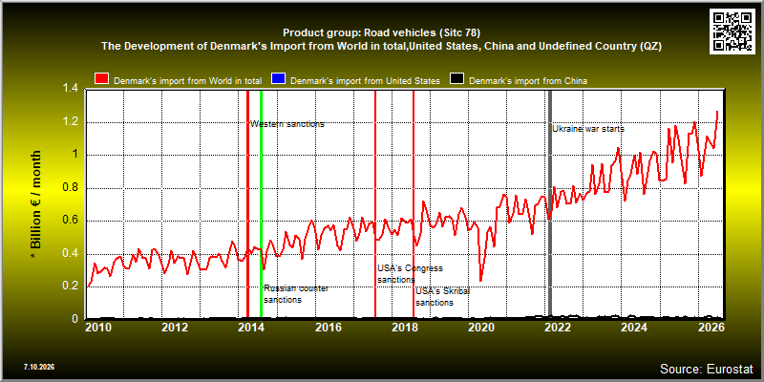Image resolution: width=764 pixels, height=382 pixels.
Task: Click the "Russian counter sanctions" annotation
Action: (x=296, y=294)
